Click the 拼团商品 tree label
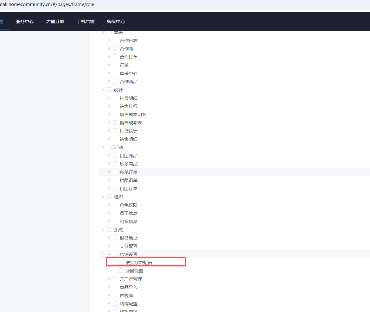 point(129,156)
